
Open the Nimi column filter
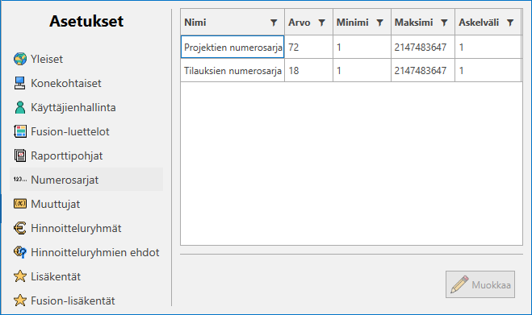274,23
